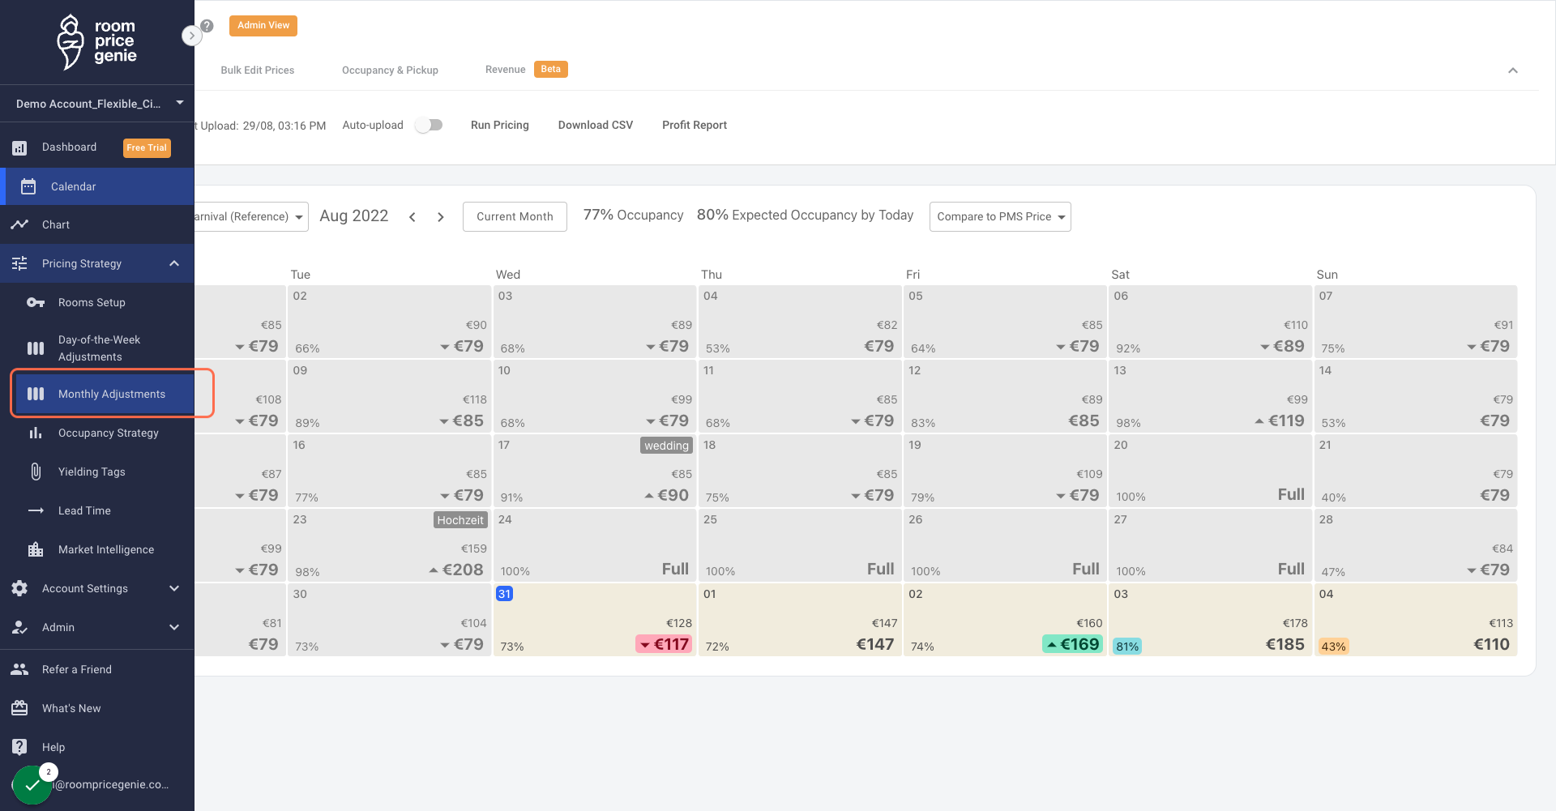
Task: Click the Day-of-the-Week Adjustments bars icon
Action: tap(36, 348)
